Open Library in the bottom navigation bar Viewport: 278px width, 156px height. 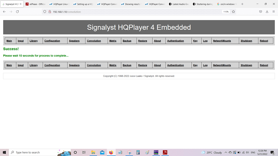33,65
